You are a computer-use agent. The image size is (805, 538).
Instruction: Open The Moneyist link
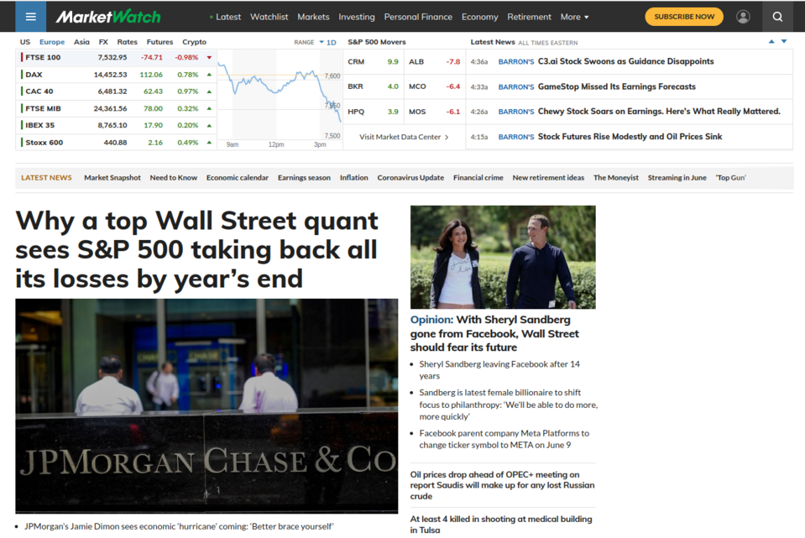[x=615, y=178]
